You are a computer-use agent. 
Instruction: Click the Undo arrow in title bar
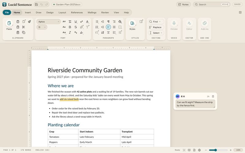click(x=42, y=4)
